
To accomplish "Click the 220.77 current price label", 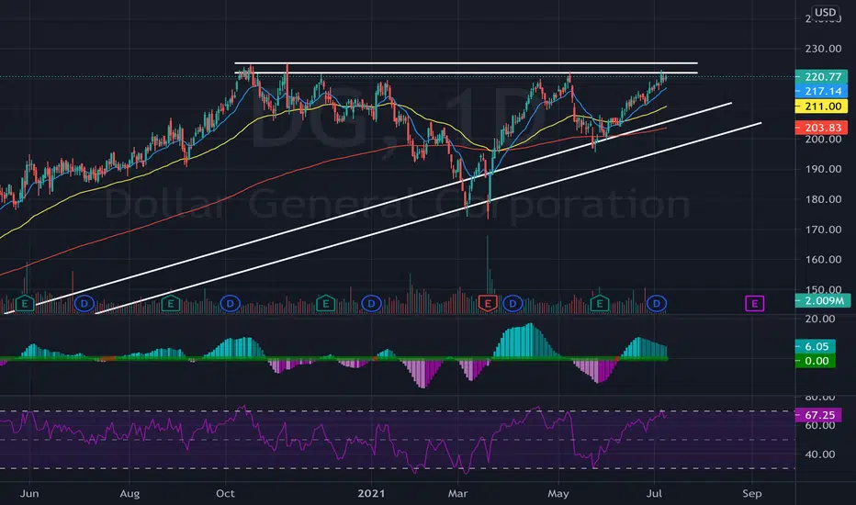I will coord(822,77).
